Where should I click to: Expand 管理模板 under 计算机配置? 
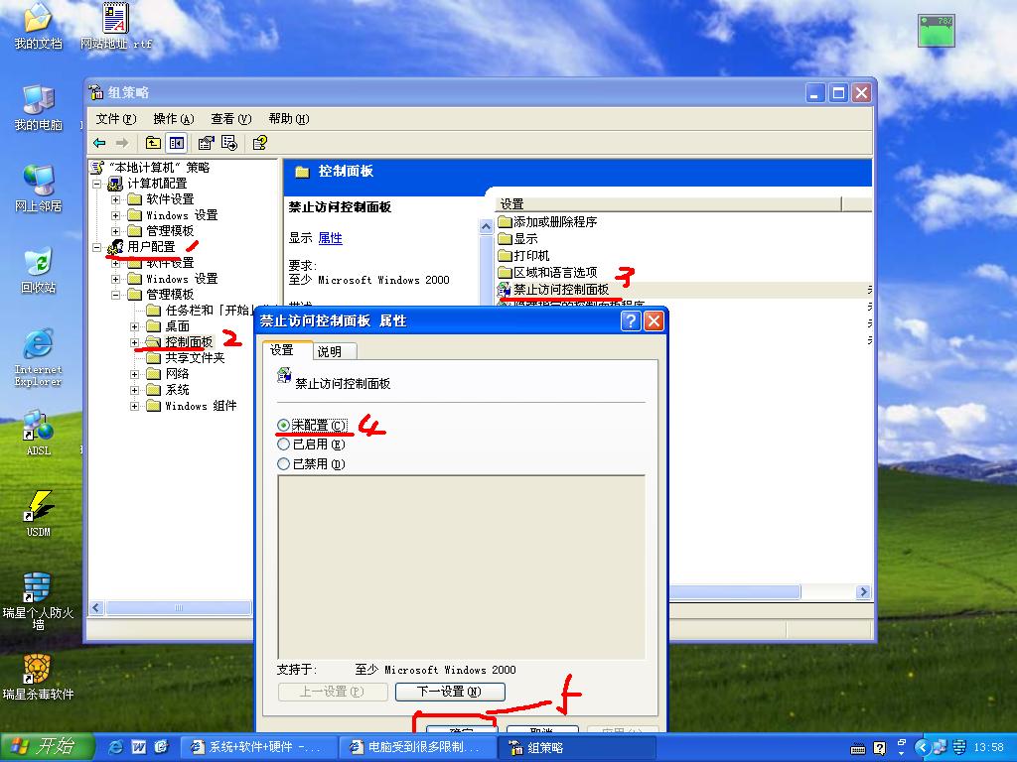(115, 230)
